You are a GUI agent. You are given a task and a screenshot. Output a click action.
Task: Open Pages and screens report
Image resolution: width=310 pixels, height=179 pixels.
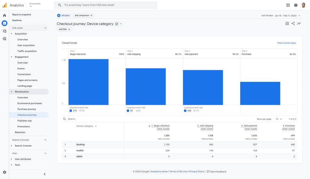click(x=27, y=80)
